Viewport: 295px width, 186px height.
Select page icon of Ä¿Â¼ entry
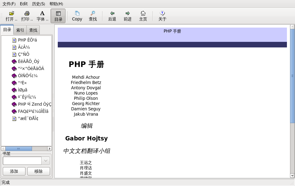(14, 47)
